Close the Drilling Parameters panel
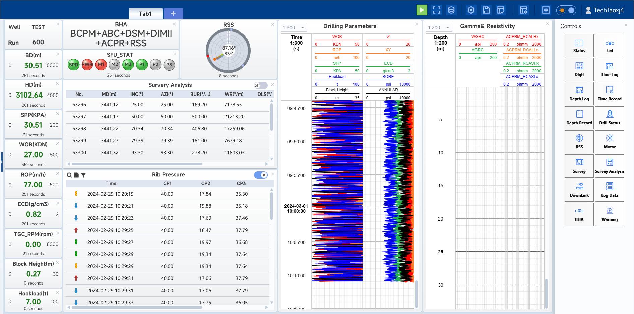This screenshot has height=314, width=634. pos(417,24)
